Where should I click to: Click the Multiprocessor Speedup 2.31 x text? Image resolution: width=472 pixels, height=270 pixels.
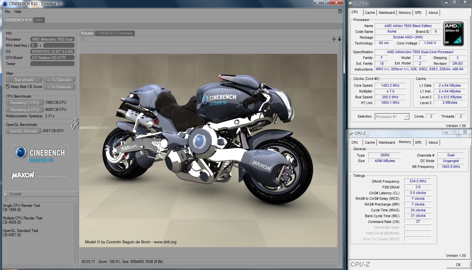(x=30, y=116)
